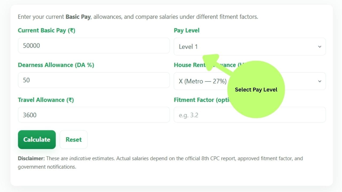Click the Current Basic Pay input field
The height and width of the screenshot is (192, 342).
(x=94, y=46)
